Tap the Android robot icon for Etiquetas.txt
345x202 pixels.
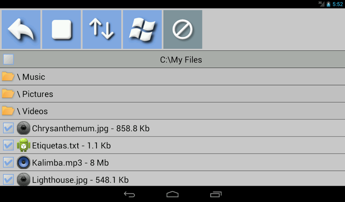(x=23, y=145)
